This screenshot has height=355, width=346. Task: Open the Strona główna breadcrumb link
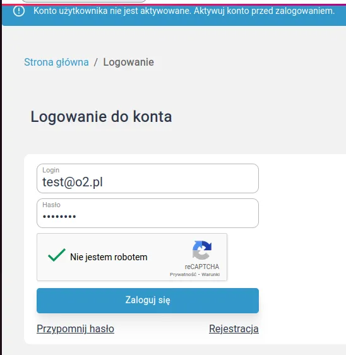pos(56,62)
